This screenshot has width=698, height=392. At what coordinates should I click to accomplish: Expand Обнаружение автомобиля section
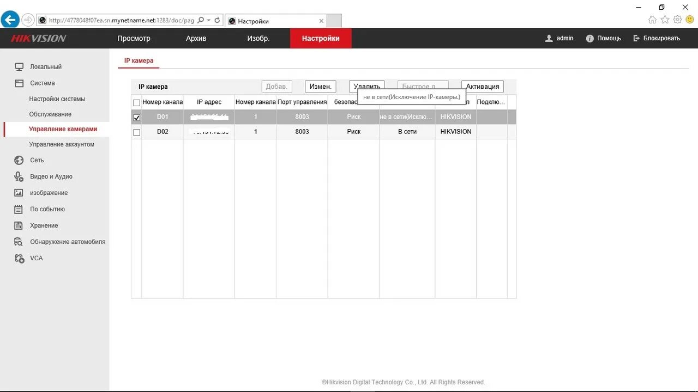[68, 242]
